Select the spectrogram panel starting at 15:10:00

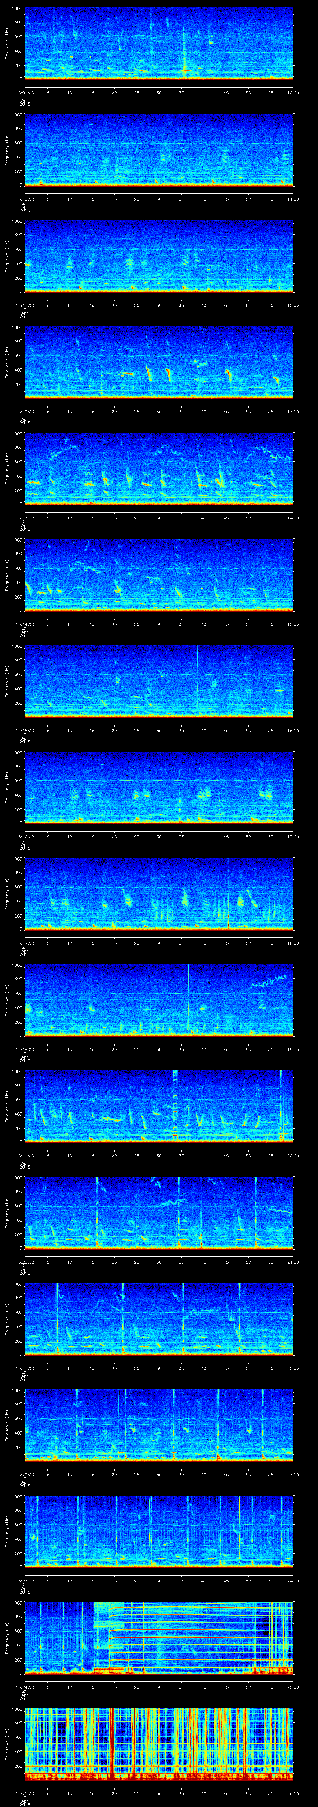pyautogui.click(x=159, y=149)
